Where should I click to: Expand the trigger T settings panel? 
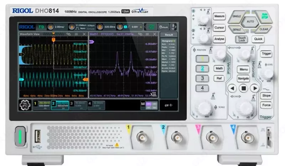click(120, 27)
